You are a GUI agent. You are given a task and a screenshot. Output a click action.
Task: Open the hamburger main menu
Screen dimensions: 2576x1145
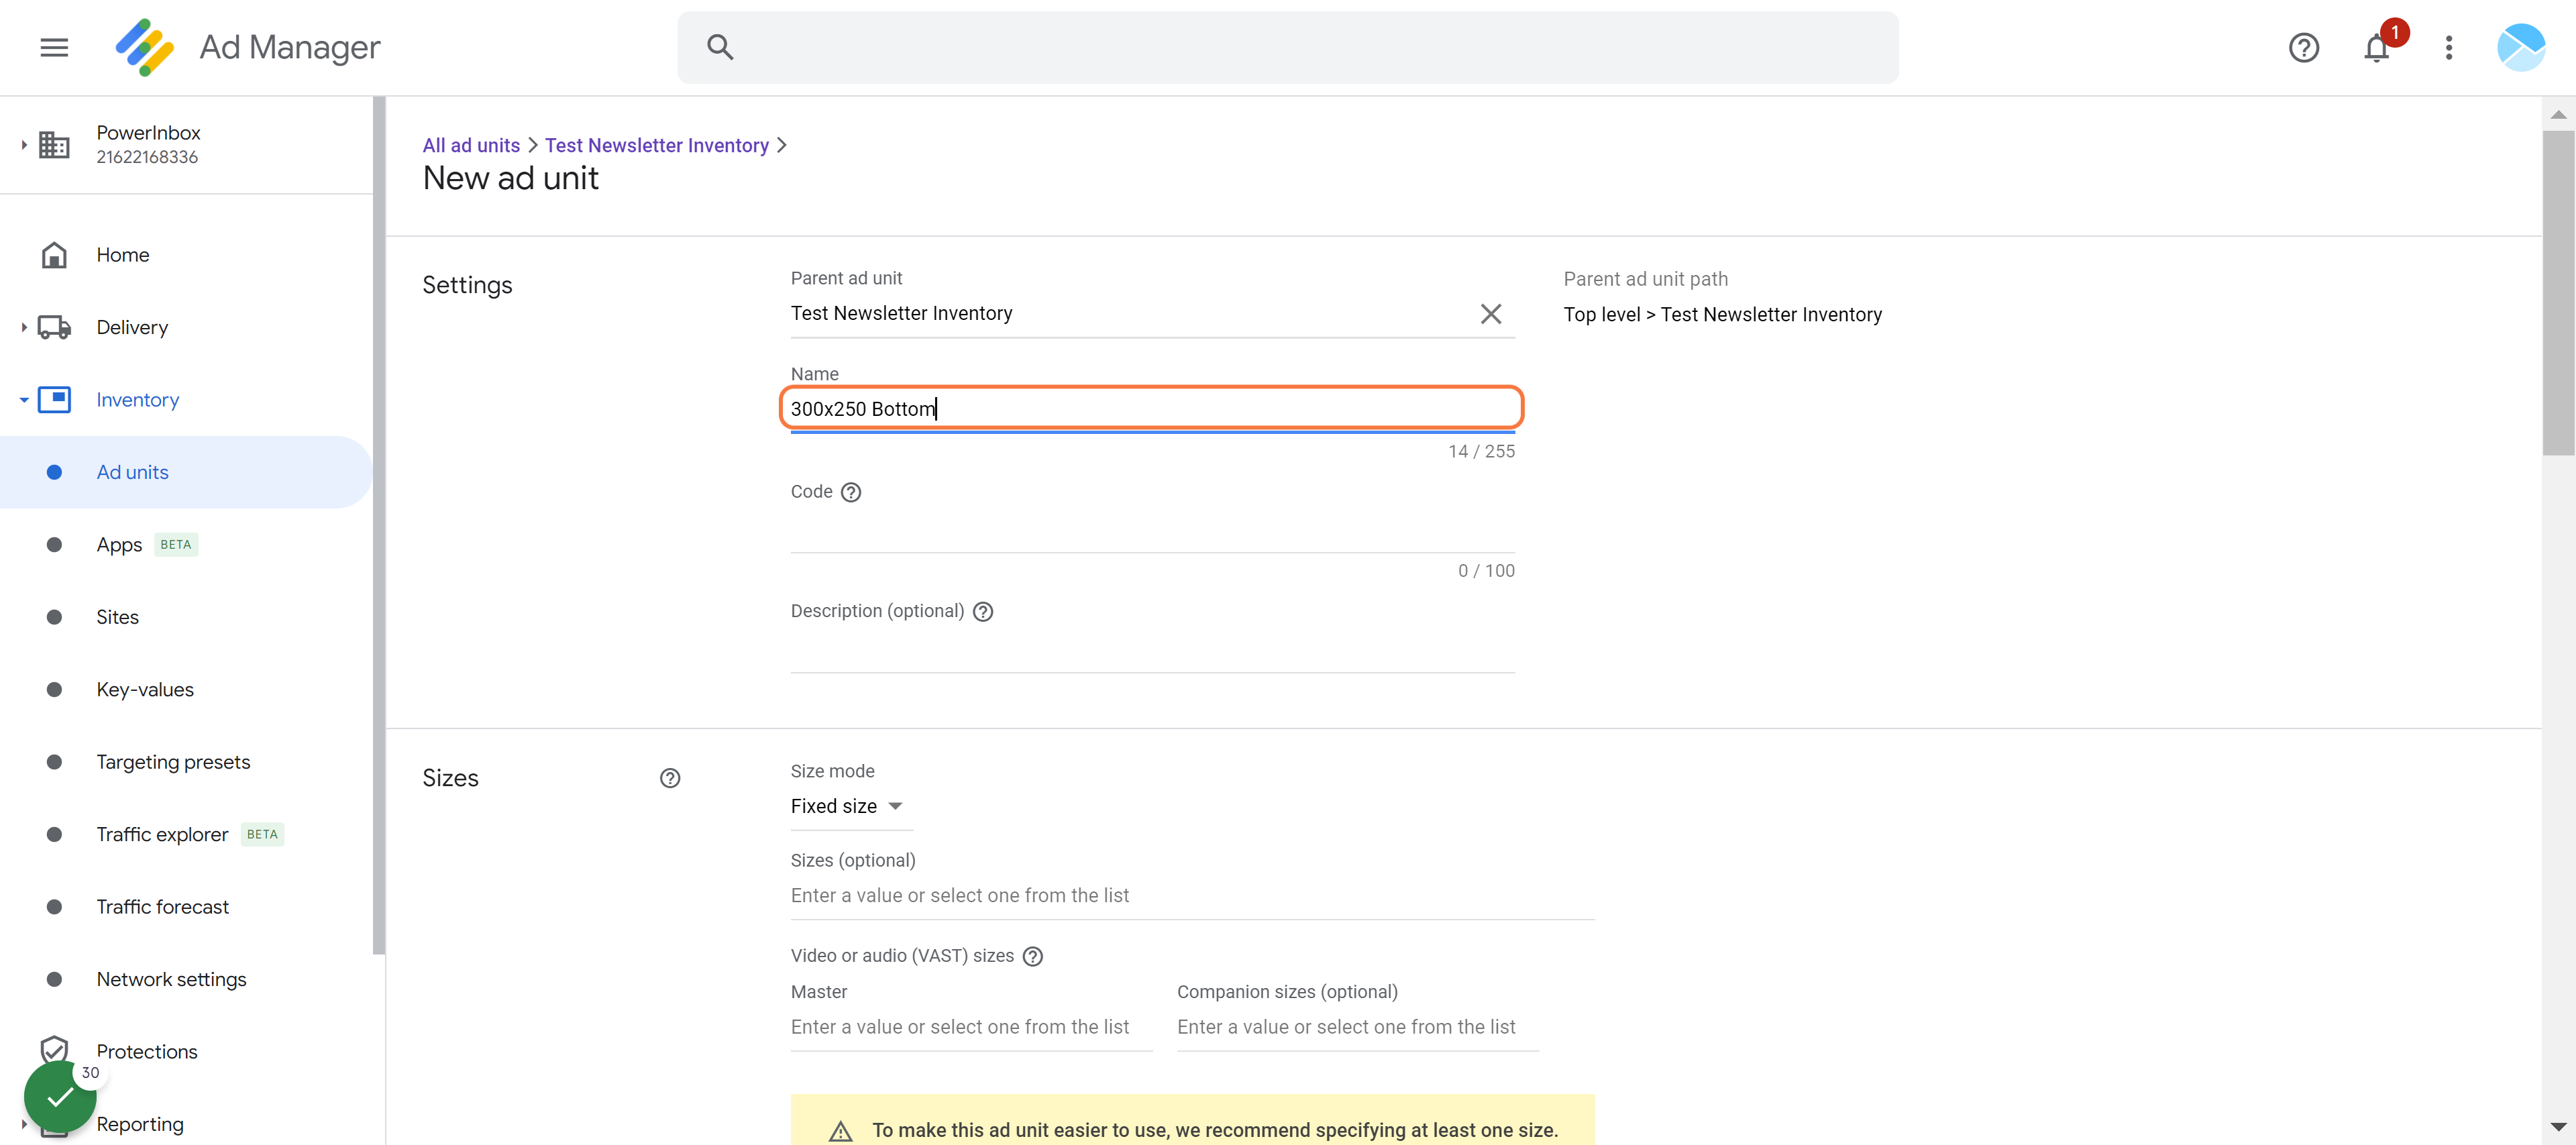point(54,47)
